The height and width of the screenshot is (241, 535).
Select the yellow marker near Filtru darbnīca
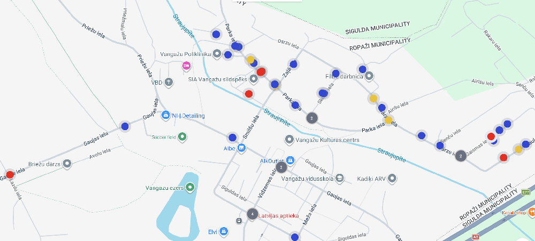pos(373,98)
